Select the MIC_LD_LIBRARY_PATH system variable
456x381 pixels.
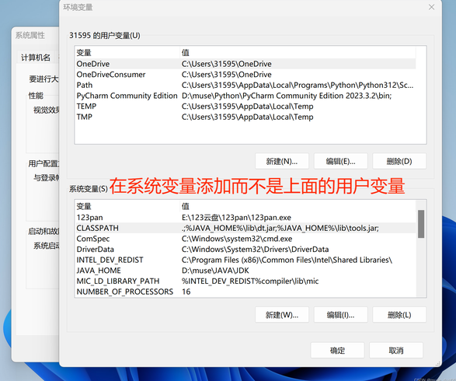pos(245,281)
